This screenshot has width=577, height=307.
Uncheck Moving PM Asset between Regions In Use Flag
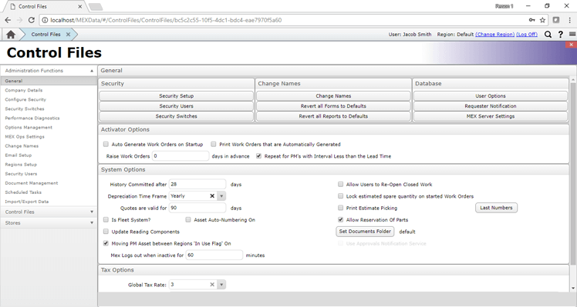(x=106, y=243)
